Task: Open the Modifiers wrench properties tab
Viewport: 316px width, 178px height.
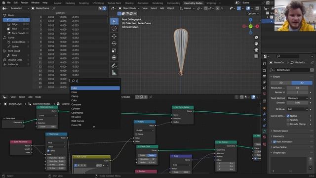Action: (265, 114)
